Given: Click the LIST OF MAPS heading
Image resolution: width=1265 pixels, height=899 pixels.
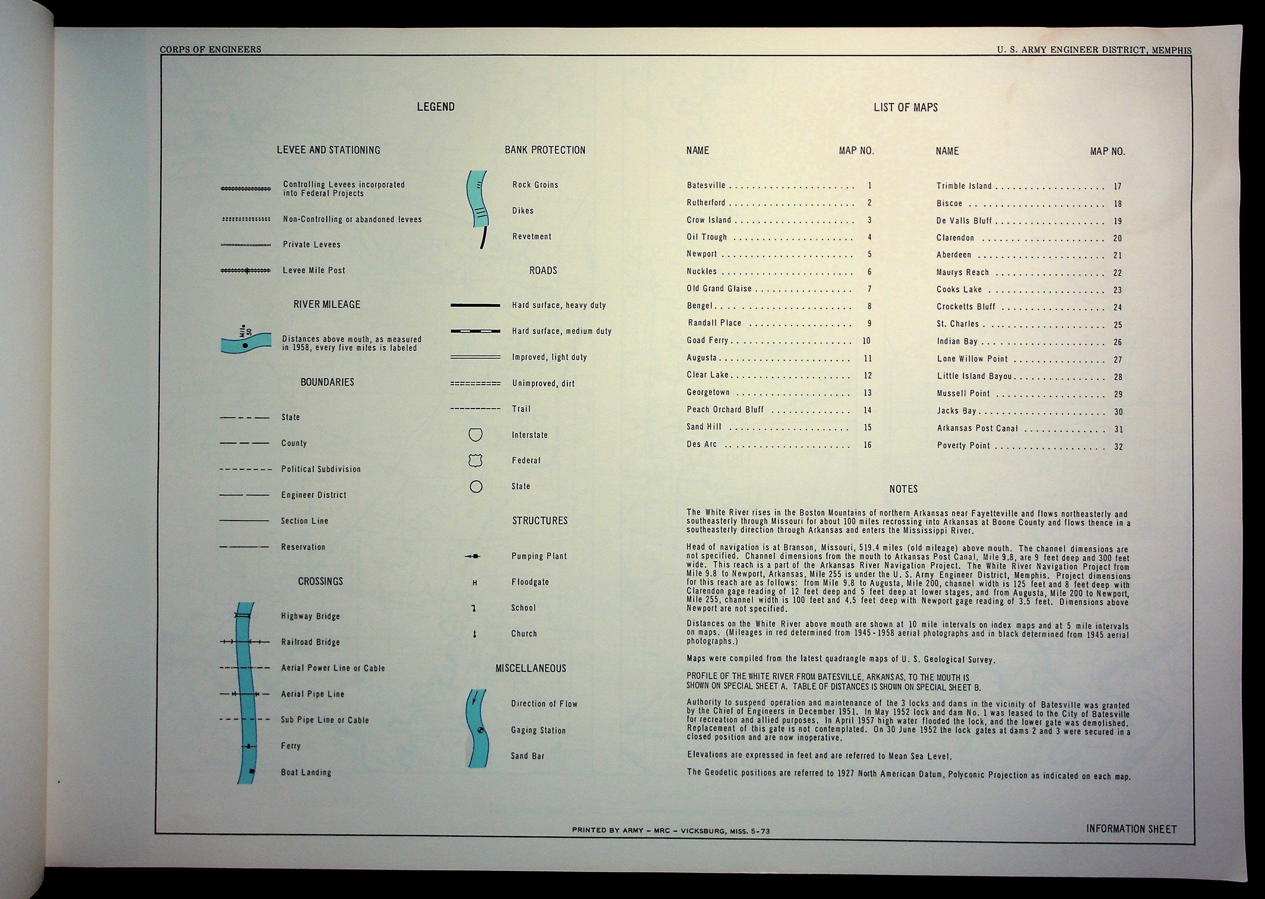Looking at the screenshot, I should coord(905,108).
